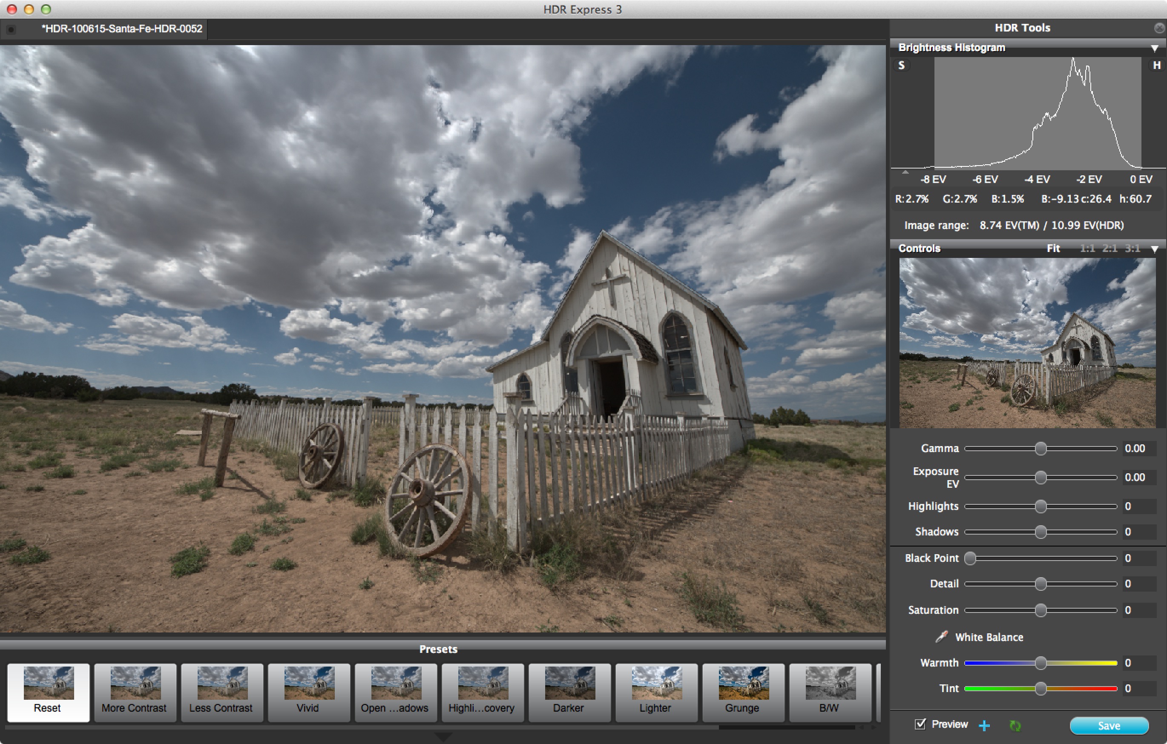
Task: Click the Presets panel header
Action: [x=438, y=649]
